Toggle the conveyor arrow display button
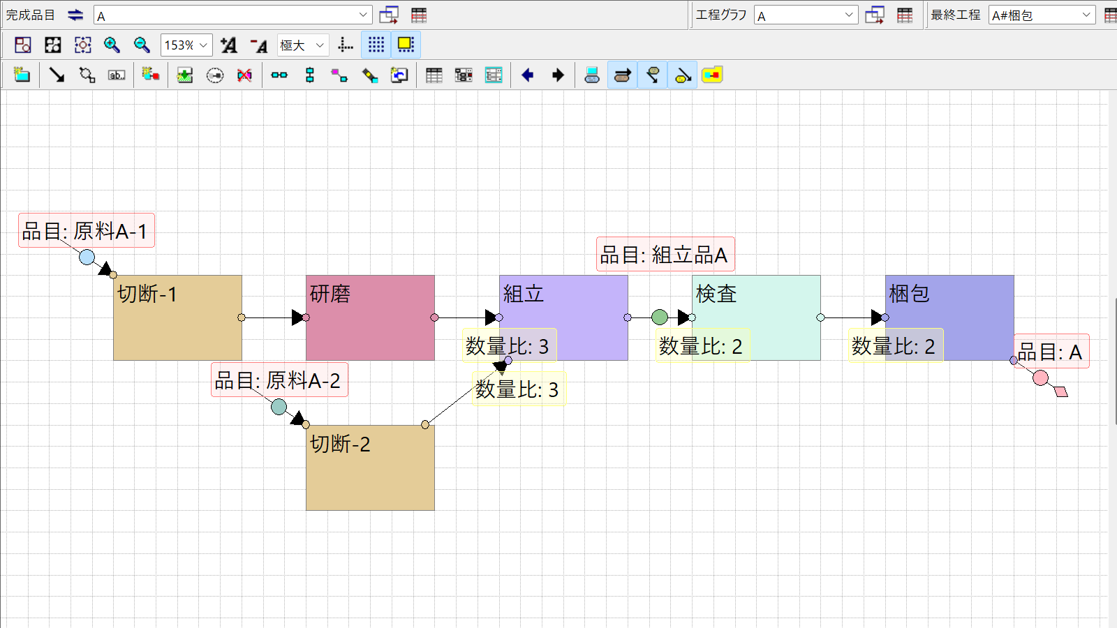This screenshot has height=628, width=1117. click(623, 75)
